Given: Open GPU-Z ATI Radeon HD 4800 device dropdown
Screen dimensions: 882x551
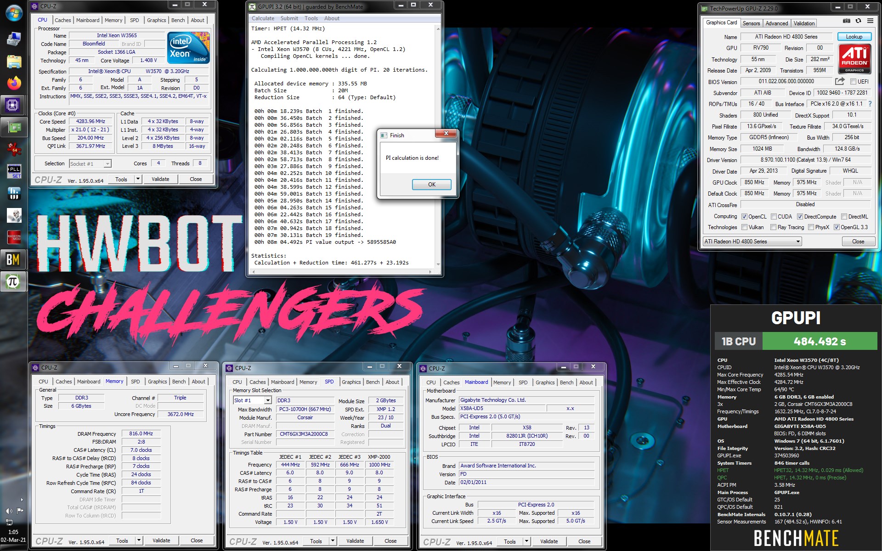Looking at the screenshot, I should coord(752,242).
